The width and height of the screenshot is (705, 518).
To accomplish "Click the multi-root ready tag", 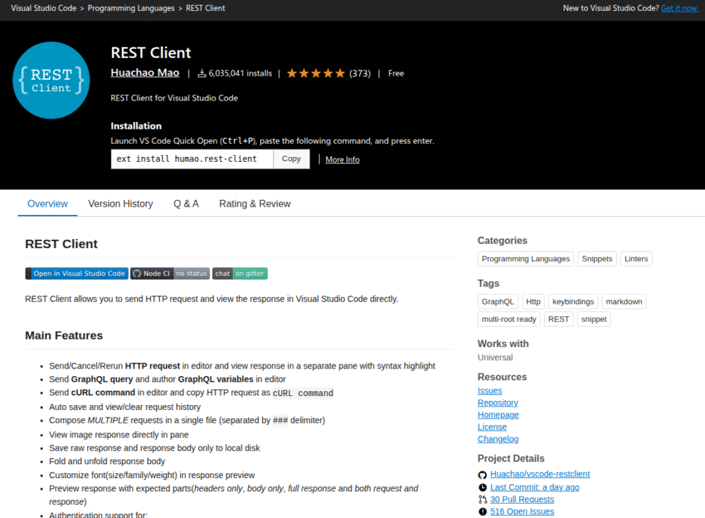I will [509, 319].
